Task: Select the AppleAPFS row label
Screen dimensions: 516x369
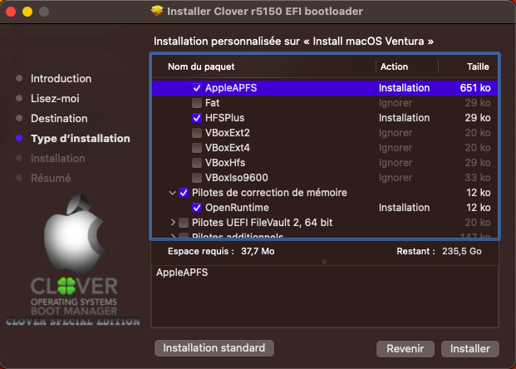Action: click(x=231, y=88)
